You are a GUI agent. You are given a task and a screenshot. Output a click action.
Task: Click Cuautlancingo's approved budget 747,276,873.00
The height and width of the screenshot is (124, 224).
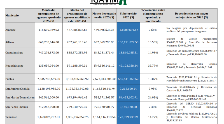(x=48, y=52)
